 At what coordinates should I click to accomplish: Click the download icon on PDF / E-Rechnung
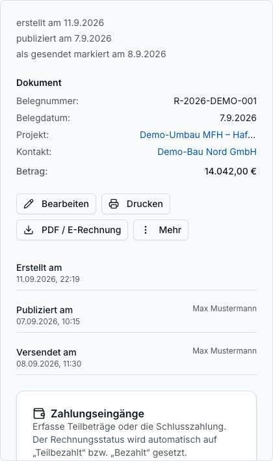pos(29,230)
